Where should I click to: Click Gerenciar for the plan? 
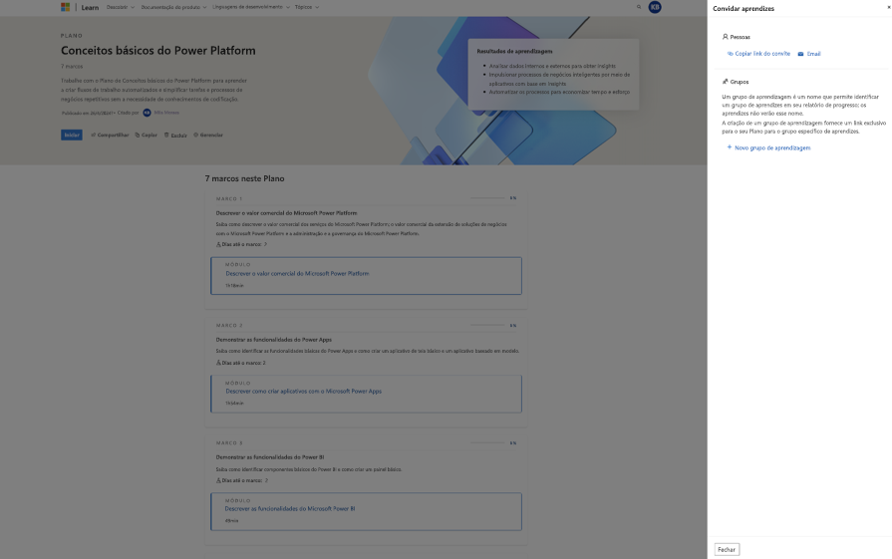[208, 136]
